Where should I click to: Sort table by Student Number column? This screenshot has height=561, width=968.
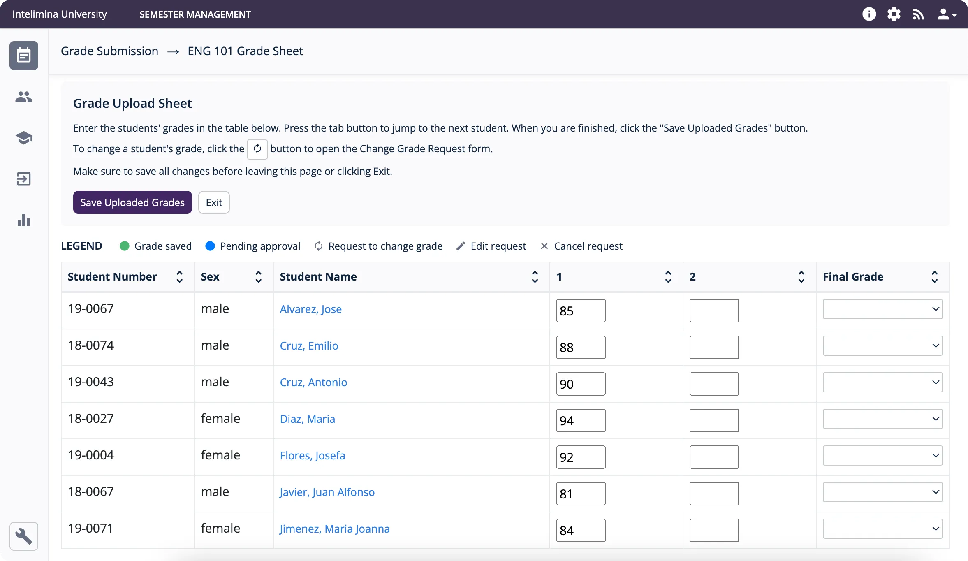pyautogui.click(x=179, y=277)
